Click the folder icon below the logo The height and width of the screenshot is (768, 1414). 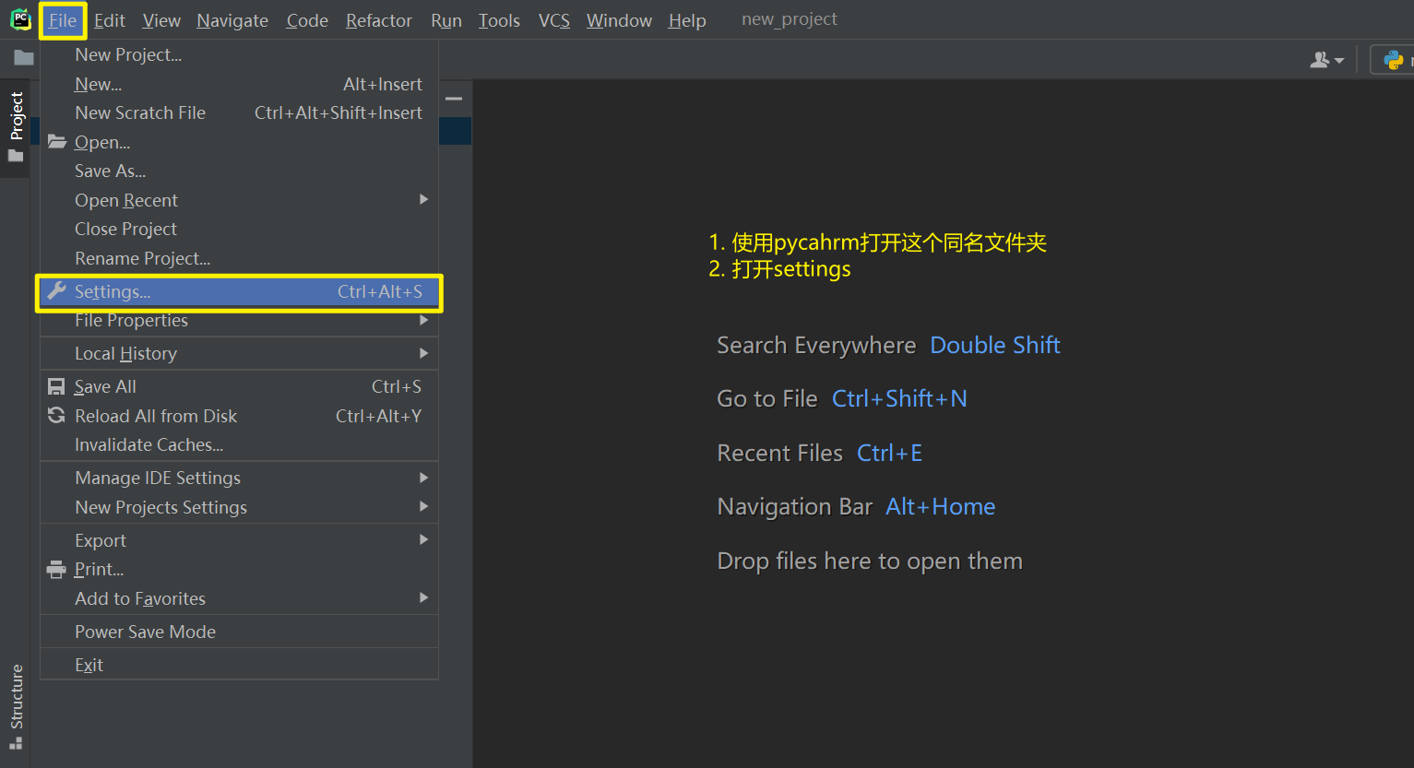(x=24, y=58)
